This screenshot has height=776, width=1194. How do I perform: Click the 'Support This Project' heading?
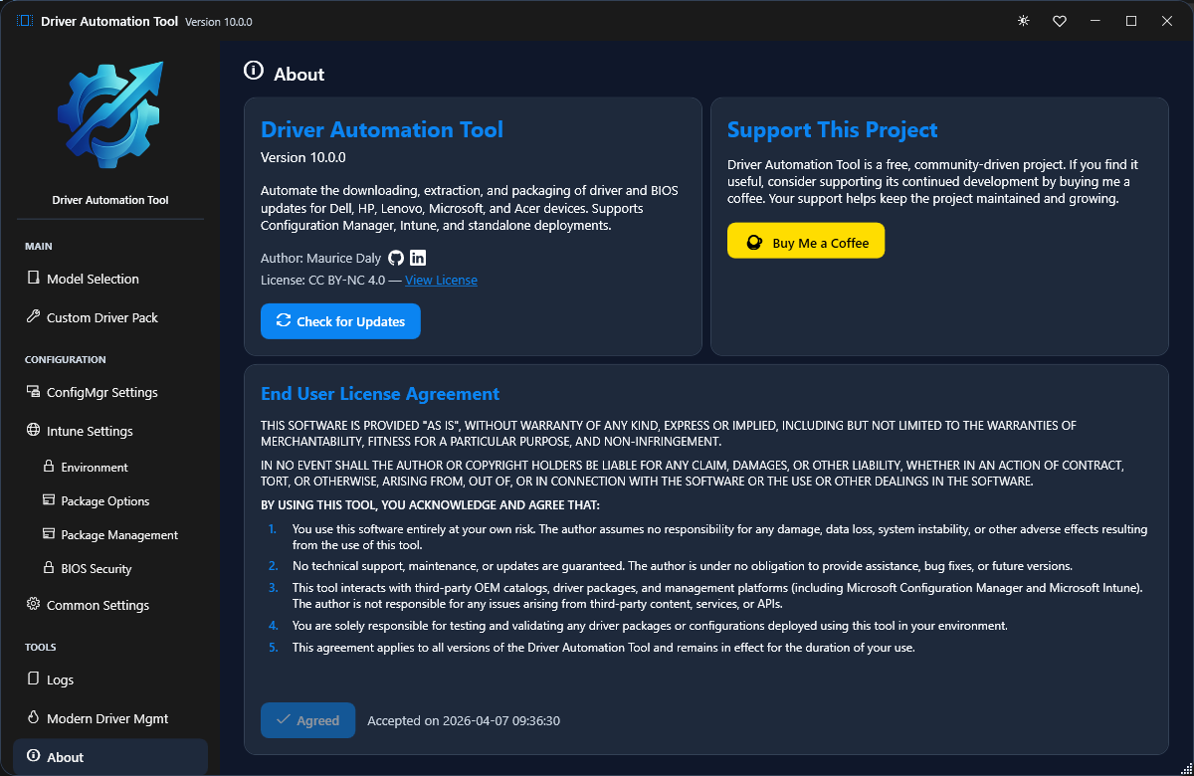point(833,129)
